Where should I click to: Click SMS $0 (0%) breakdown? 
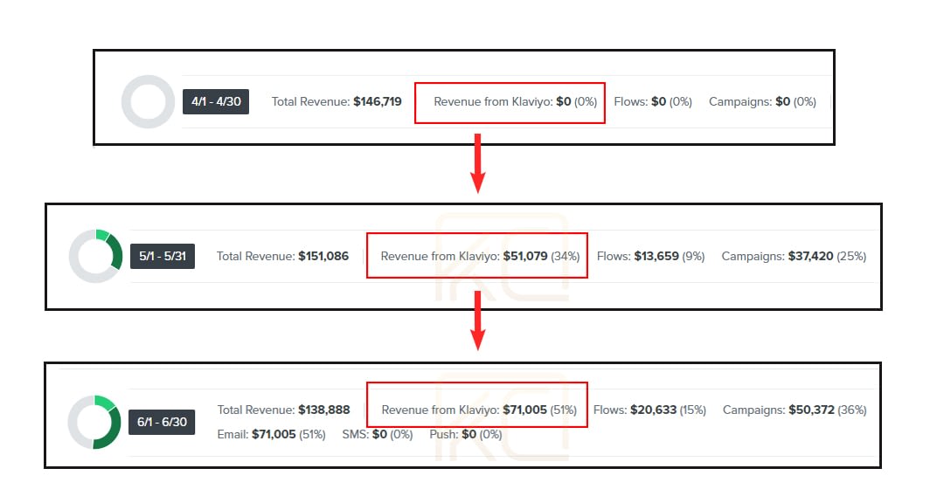[x=378, y=434]
